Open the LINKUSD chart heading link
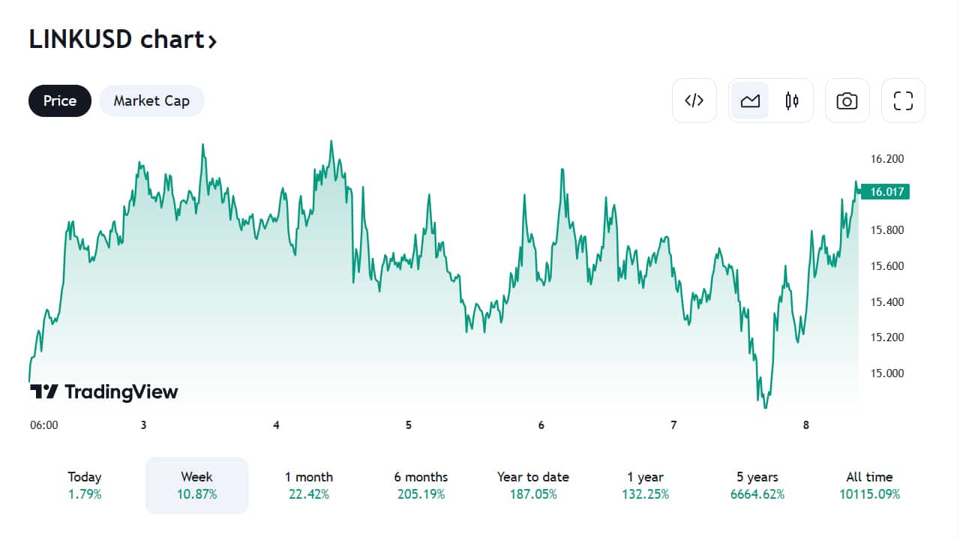Viewport: 960px width, 540px height. coord(115,39)
